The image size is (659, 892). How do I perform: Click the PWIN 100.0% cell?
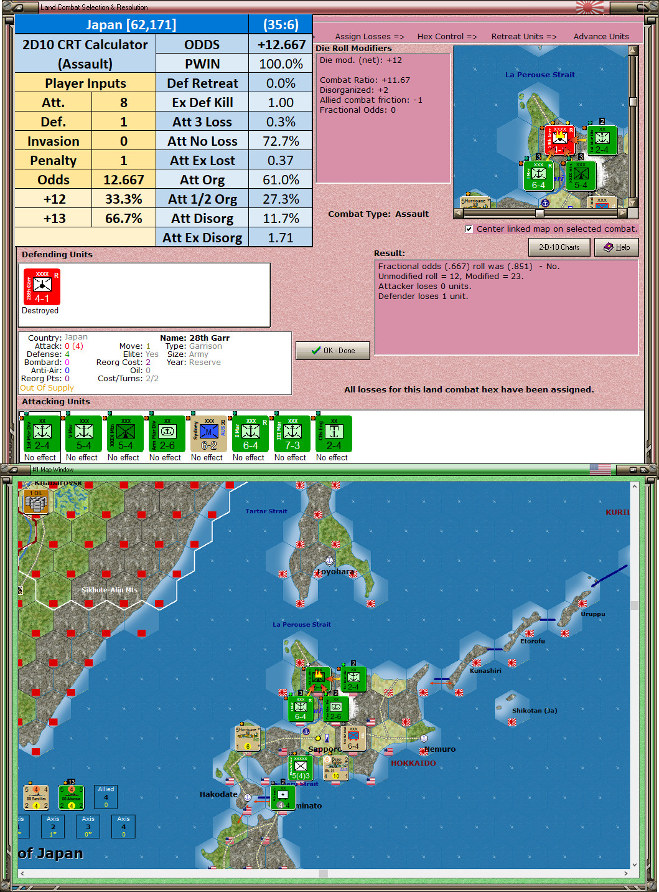pyautogui.click(x=281, y=64)
